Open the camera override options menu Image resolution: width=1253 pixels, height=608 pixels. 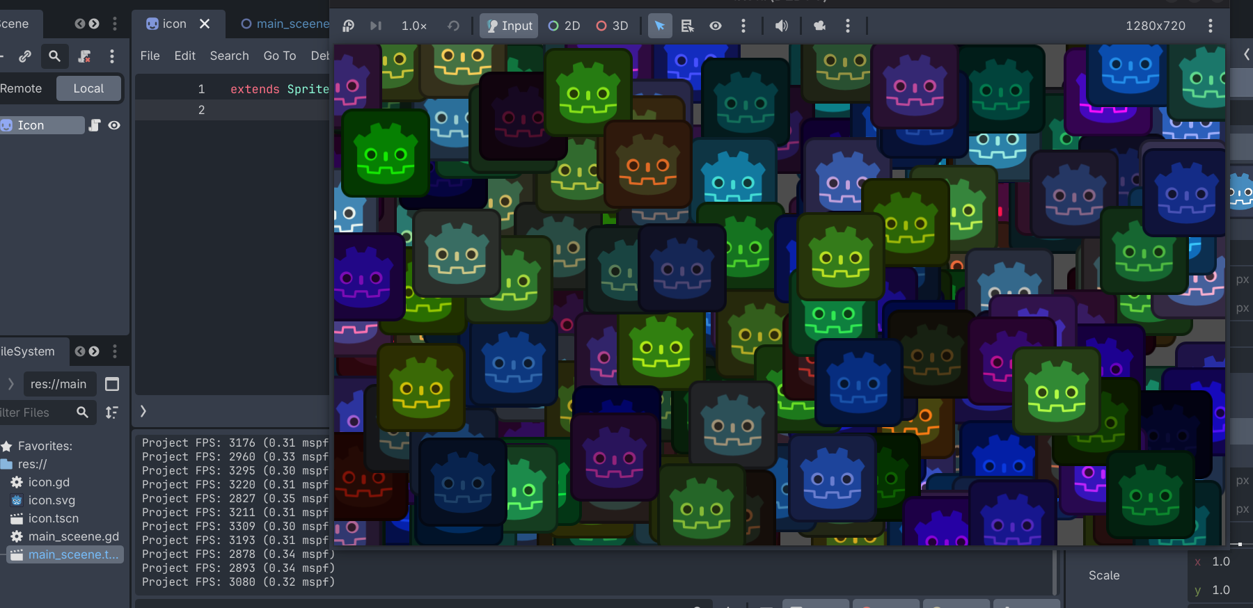(x=847, y=26)
